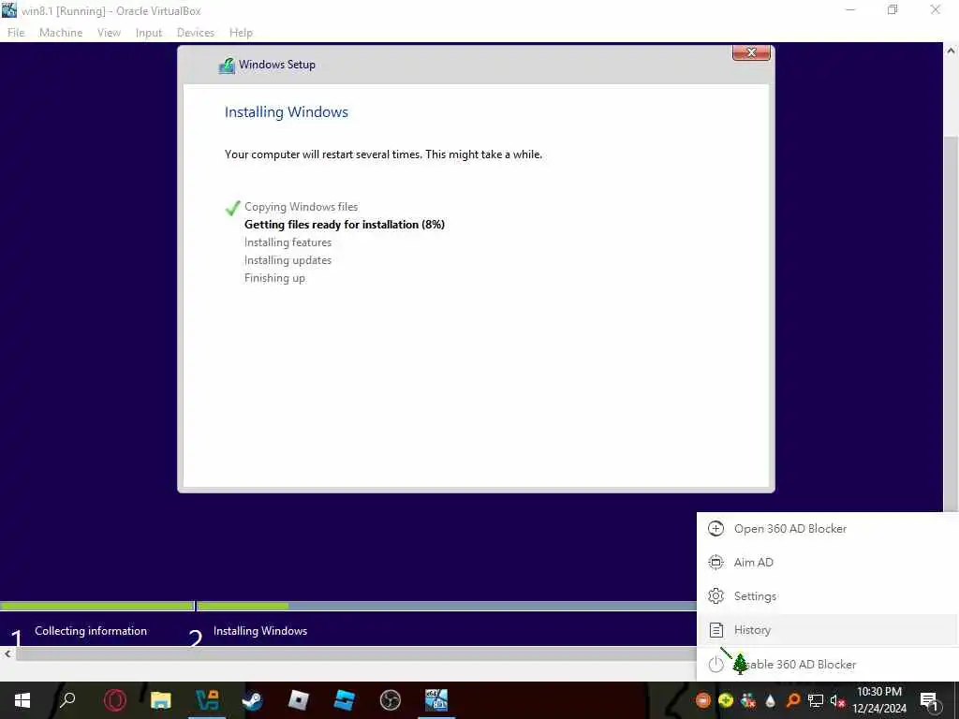Viewport: 959px width, 719px height.
Task: Click the horizontal scrollbar left arrow
Action: coord(7,653)
